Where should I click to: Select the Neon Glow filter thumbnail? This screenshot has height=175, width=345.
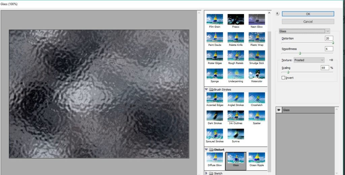[x=257, y=19]
